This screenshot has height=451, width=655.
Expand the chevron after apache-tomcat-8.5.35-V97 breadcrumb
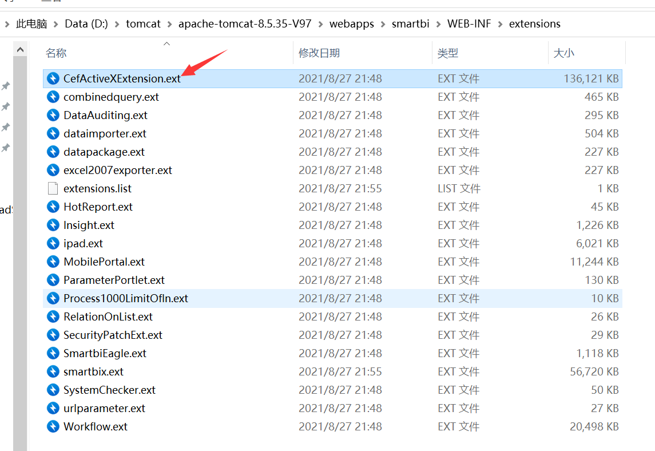(x=320, y=24)
